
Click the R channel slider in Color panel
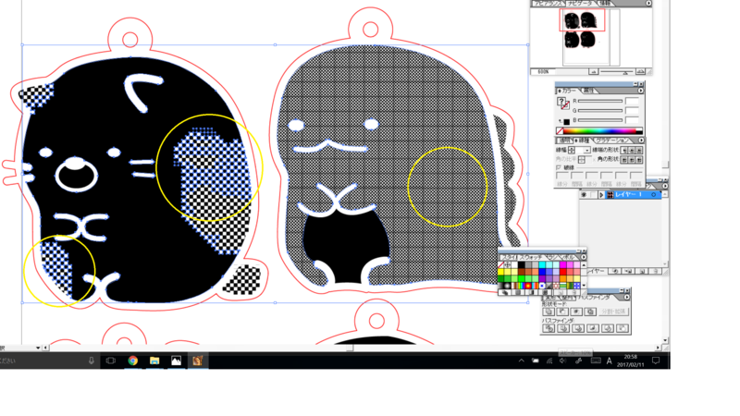click(x=600, y=101)
